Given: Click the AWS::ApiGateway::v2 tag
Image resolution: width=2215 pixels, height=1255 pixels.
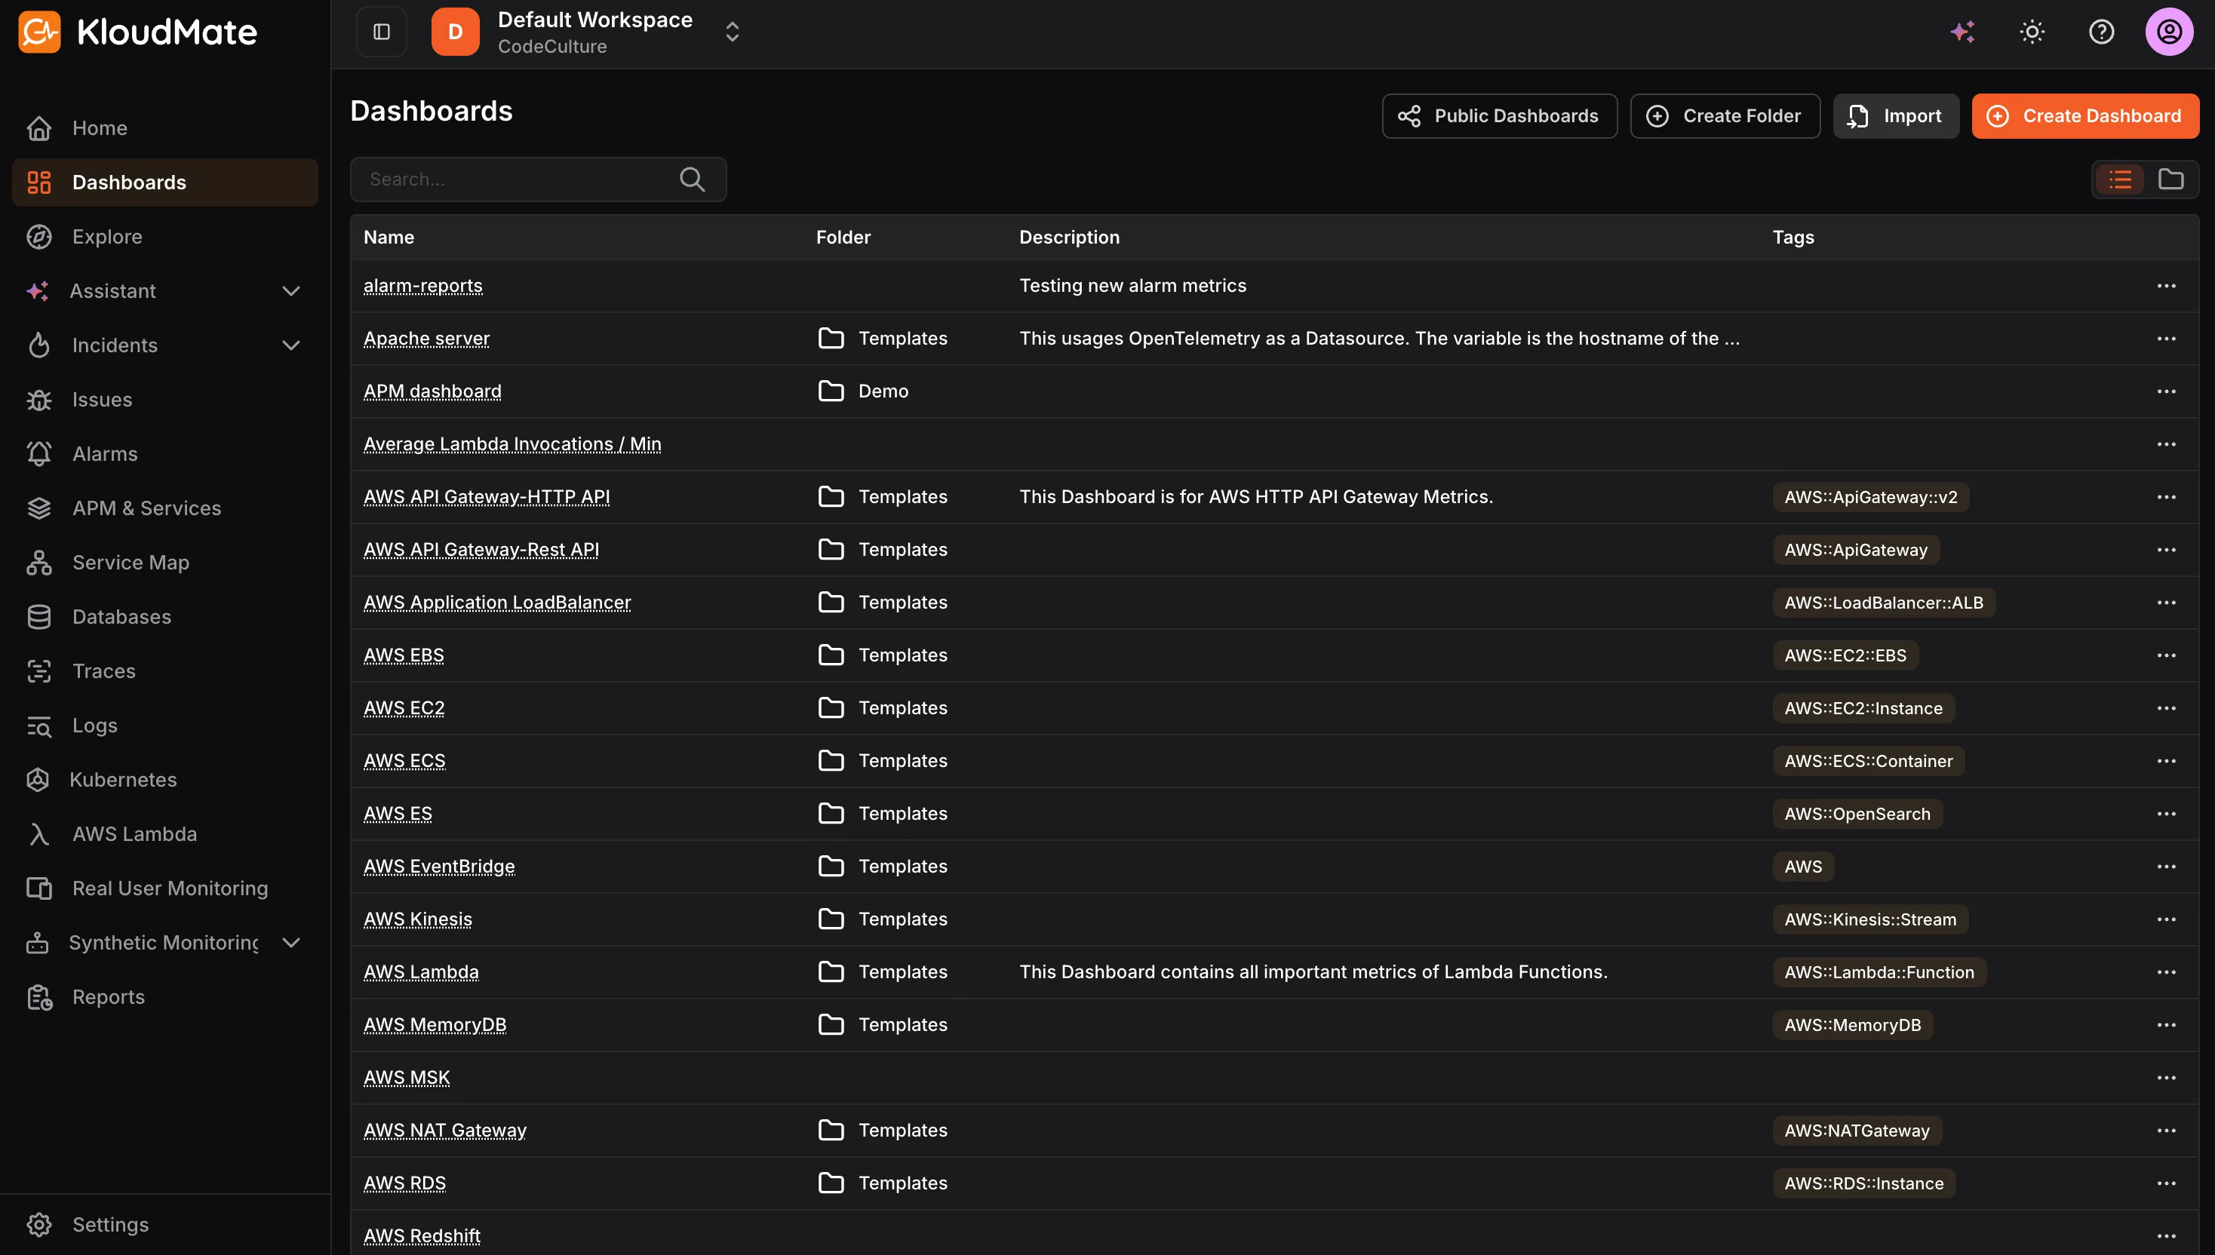Looking at the screenshot, I should (1870, 497).
